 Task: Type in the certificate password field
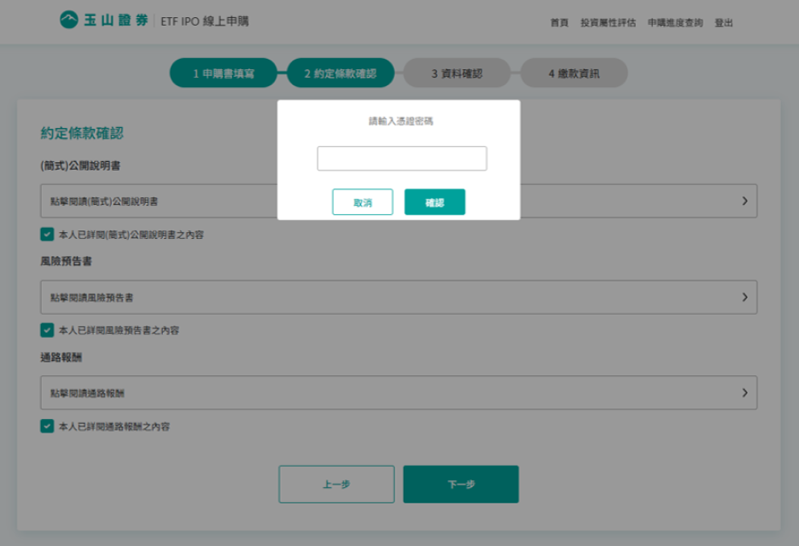click(x=402, y=159)
